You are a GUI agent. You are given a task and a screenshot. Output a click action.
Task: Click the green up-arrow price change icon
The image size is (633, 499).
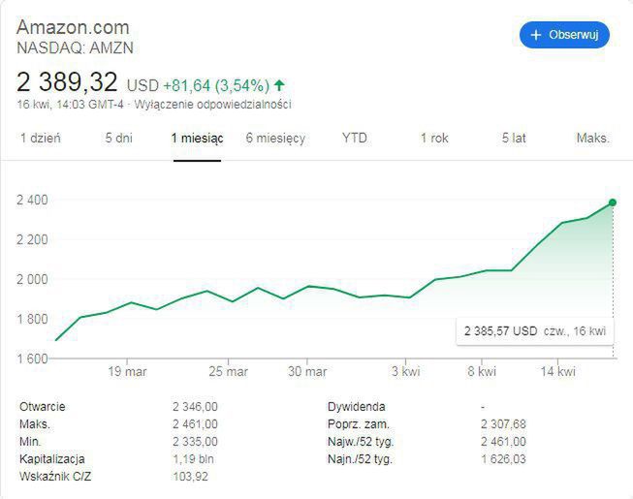click(x=280, y=85)
